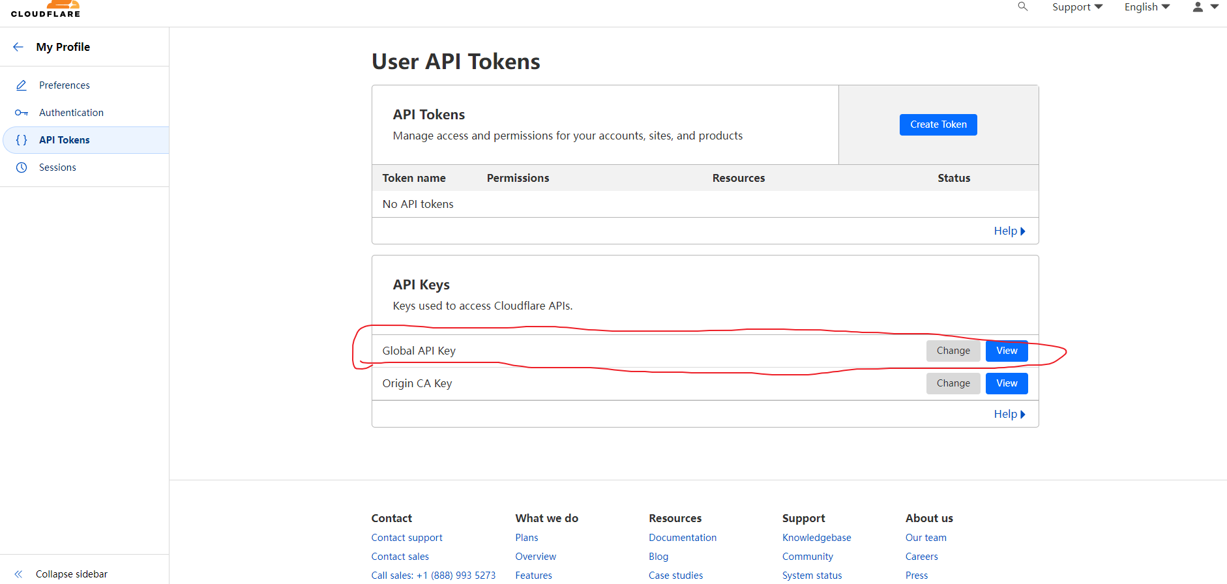Click the Status column header
The height and width of the screenshot is (584, 1227).
pos(954,178)
